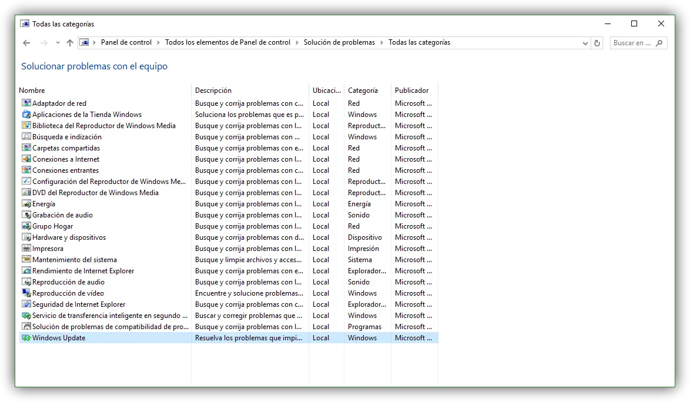Click the Impresora icon
The width and height of the screenshot is (690, 402).
click(26, 249)
